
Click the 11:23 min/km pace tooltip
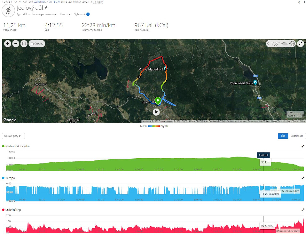coord(270,194)
